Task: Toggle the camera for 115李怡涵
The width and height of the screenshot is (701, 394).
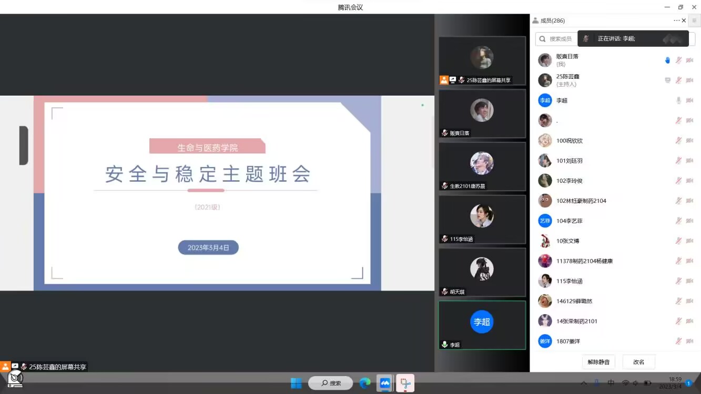Action: (x=689, y=281)
